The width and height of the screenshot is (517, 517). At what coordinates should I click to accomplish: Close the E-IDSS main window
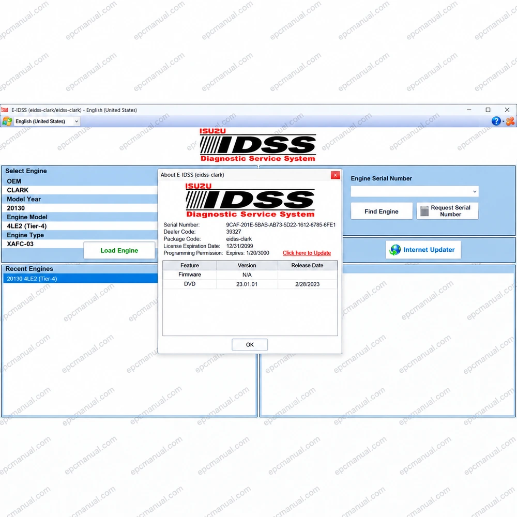507,110
